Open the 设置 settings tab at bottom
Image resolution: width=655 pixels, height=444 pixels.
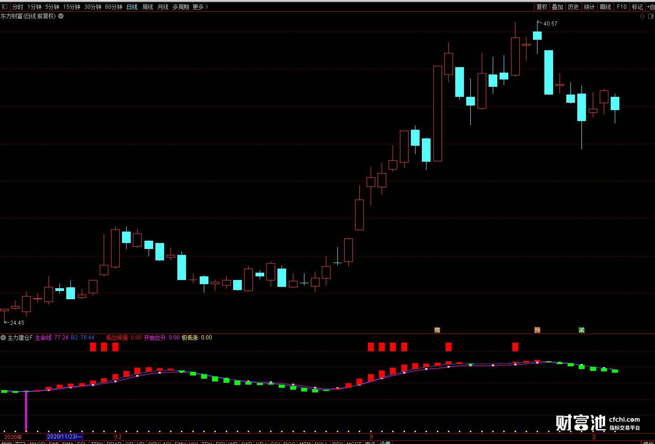pyautogui.click(x=385, y=442)
